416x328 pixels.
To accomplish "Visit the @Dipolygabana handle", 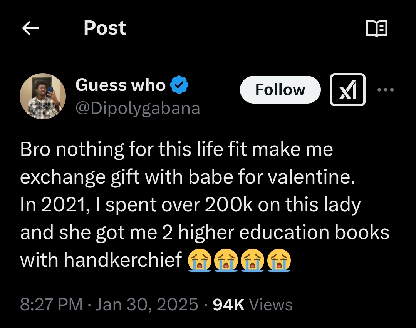I will click(x=138, y=108).
